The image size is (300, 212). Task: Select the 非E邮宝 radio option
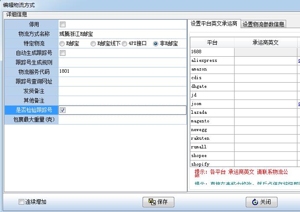[156, 44]
